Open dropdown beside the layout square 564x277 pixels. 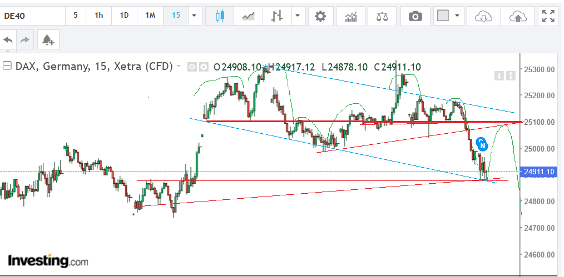tap(457, 16)
